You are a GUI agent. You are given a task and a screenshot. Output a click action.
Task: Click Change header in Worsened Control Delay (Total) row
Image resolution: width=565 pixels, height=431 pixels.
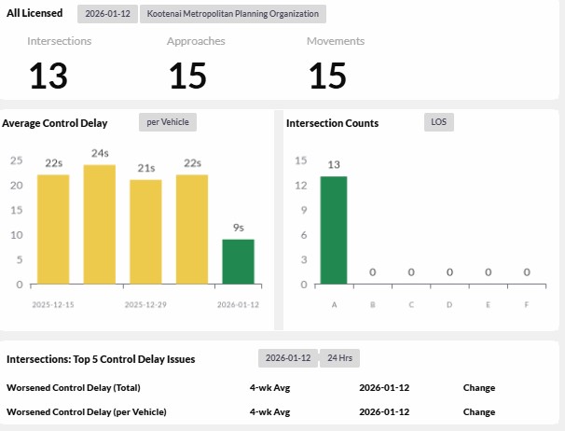[478, 387]
